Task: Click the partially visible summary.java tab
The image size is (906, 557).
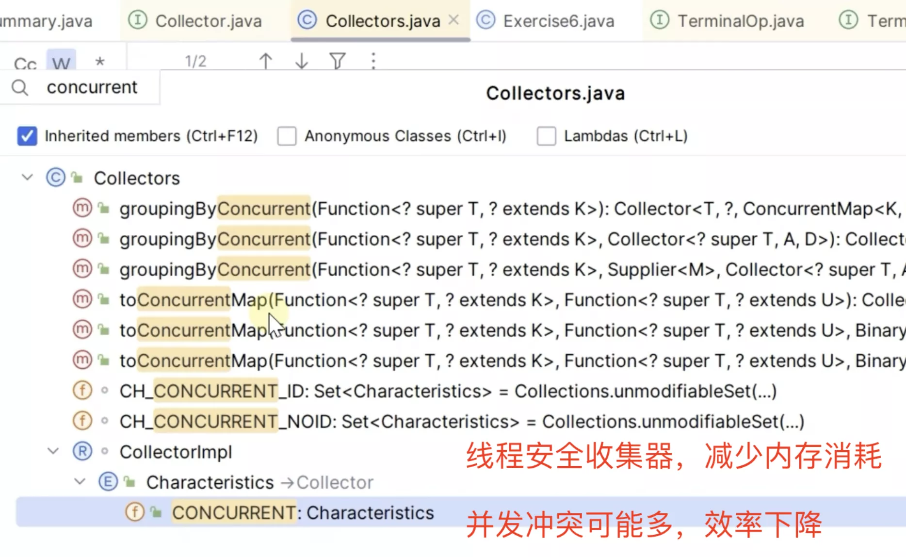Action: point(46,21)
